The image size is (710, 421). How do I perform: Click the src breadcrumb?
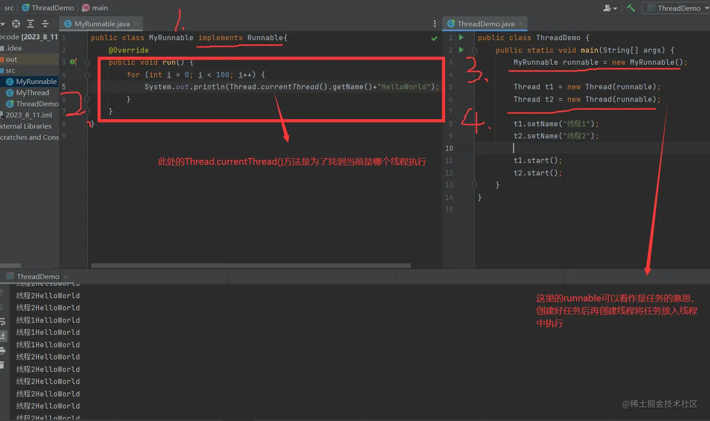click(9, 8)
